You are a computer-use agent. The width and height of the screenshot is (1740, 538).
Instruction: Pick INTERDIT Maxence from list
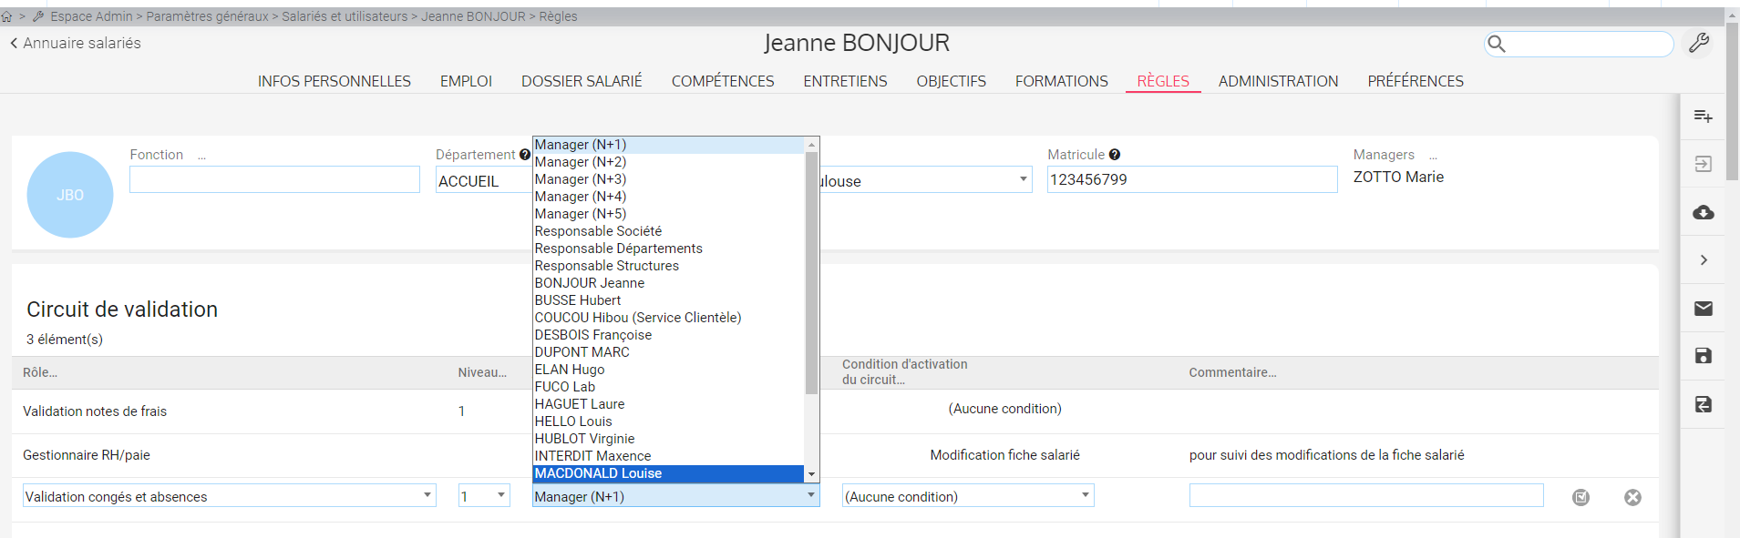pyautogui.click(x=668, y=456)
